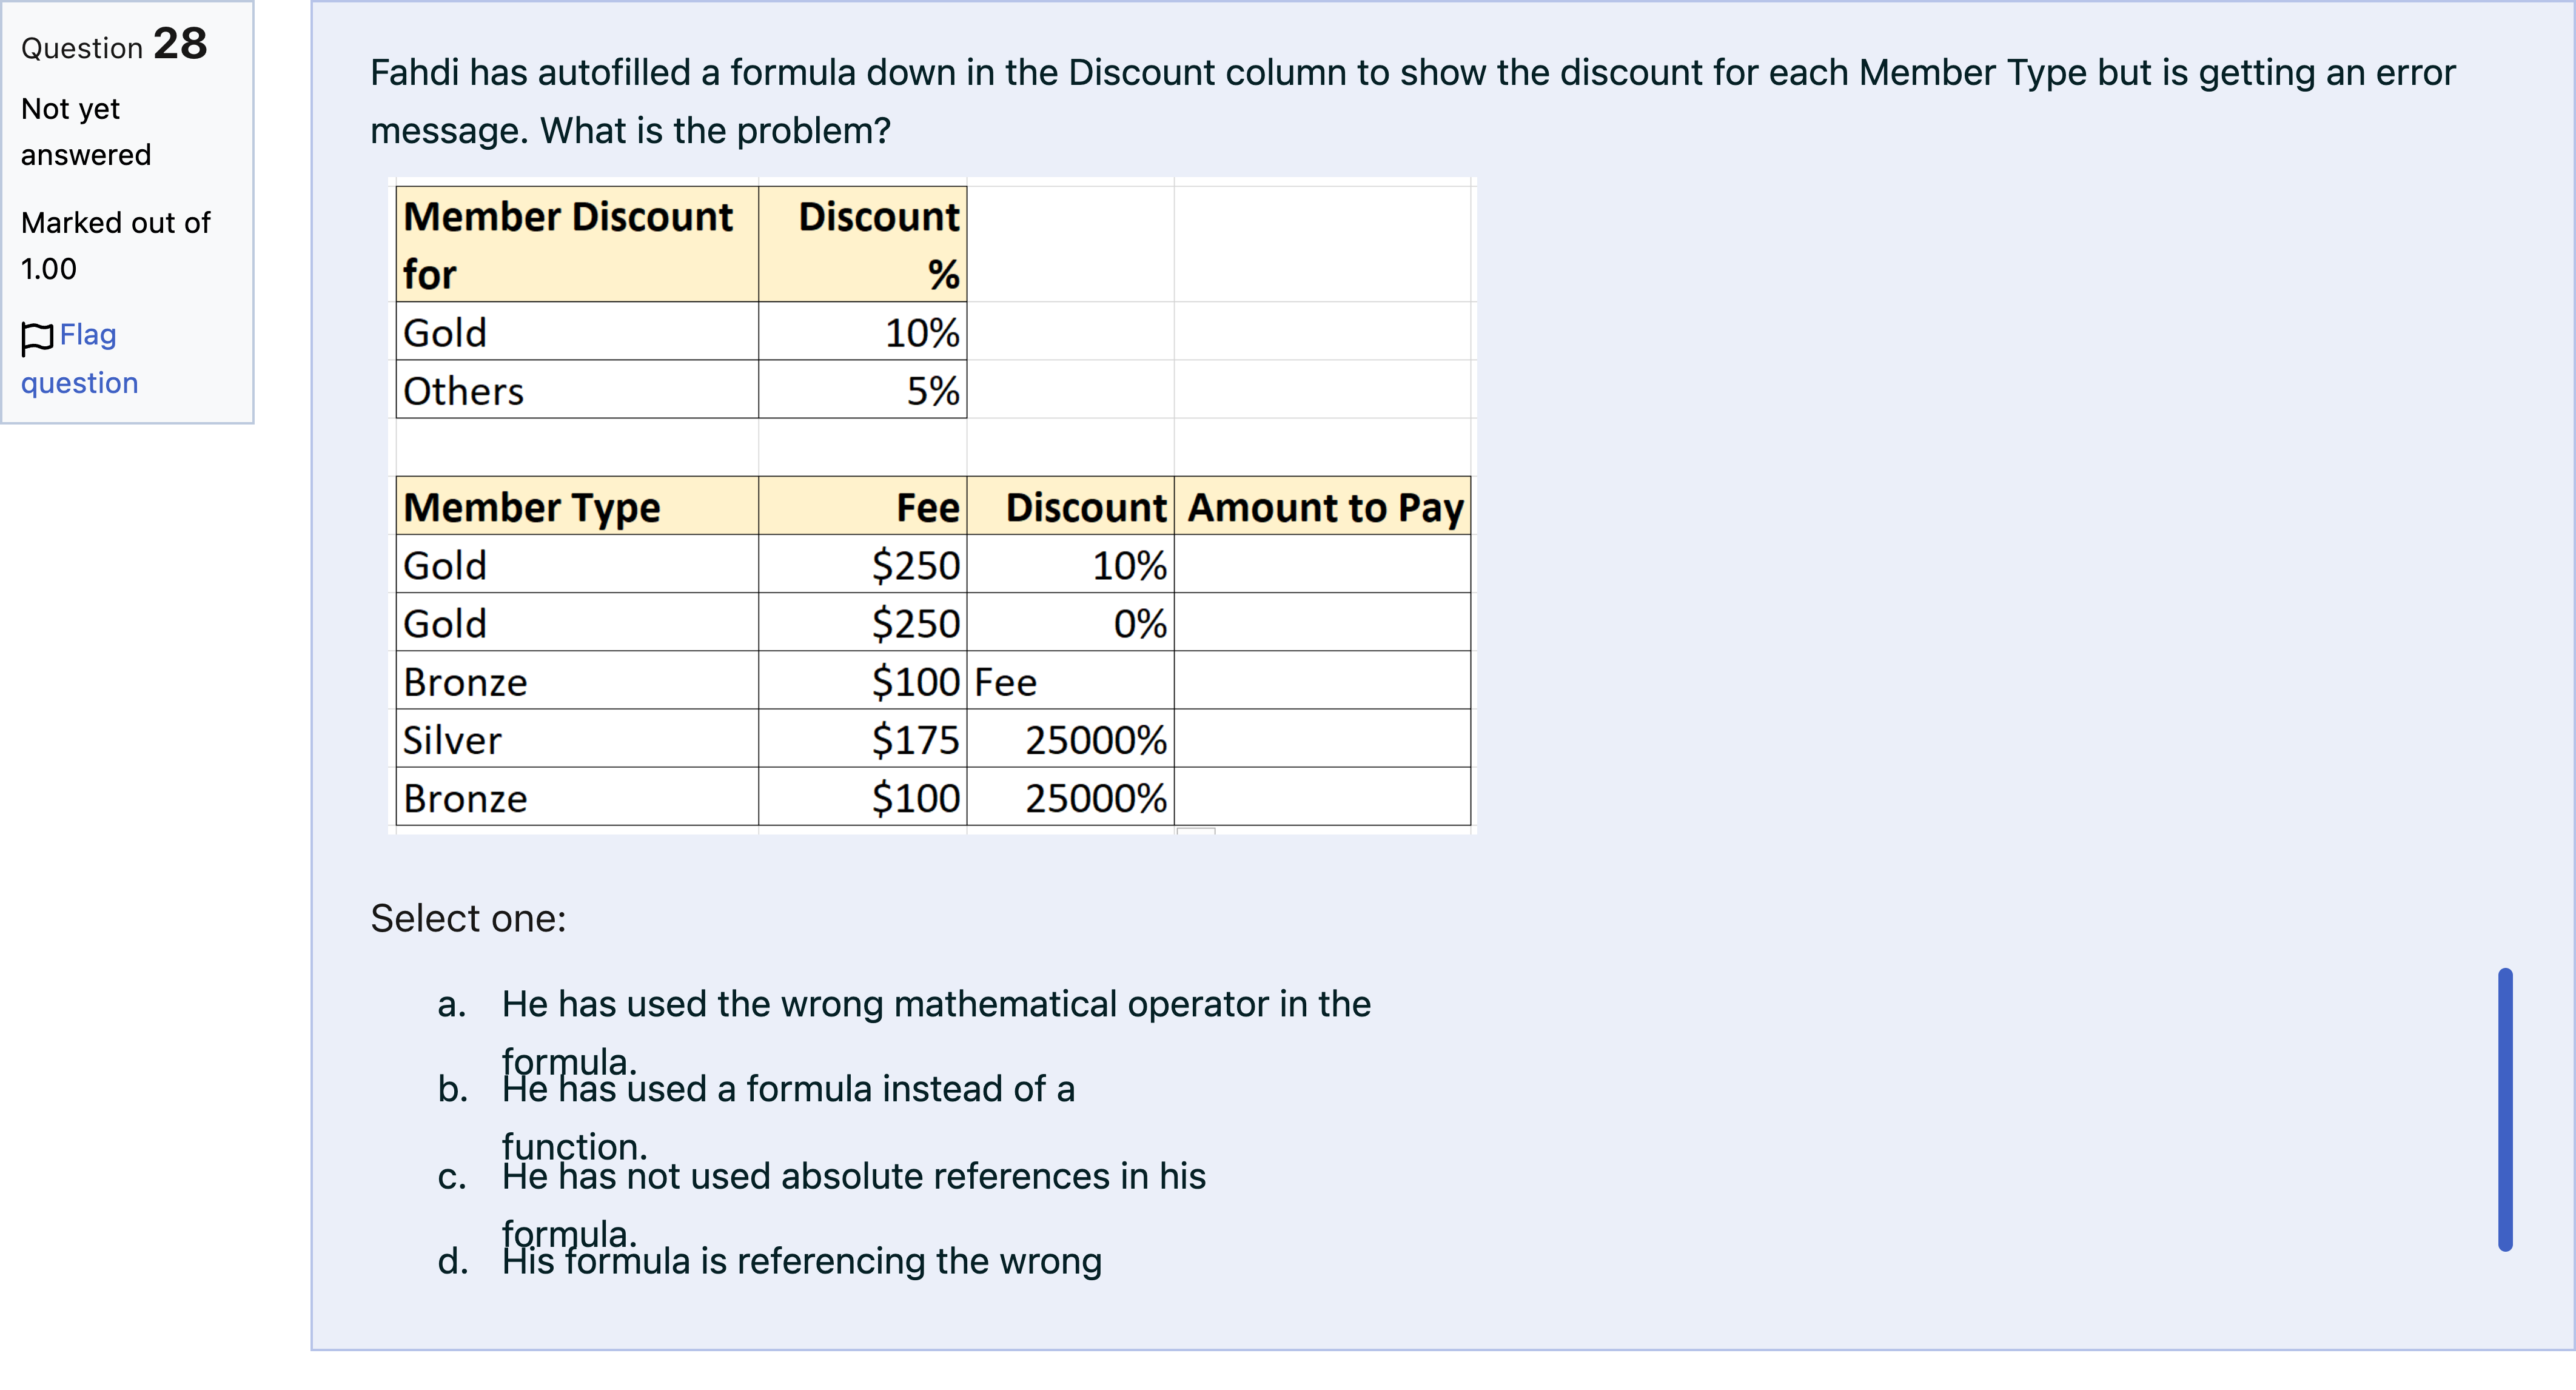
Task: Click the Question 28 heading
Action: pyautogui.click(x=114, y=44)
